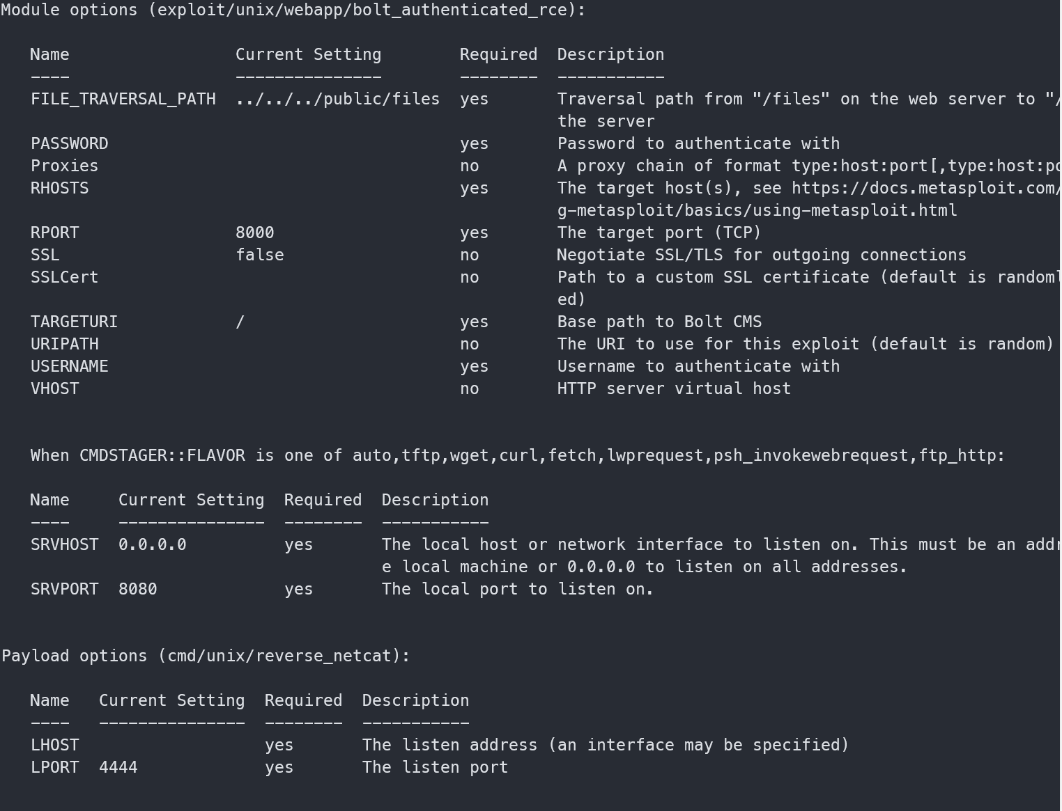Click the PASSWORD option name
Image resolution: width=1062 pixels, height=811 pixels.
69,144
